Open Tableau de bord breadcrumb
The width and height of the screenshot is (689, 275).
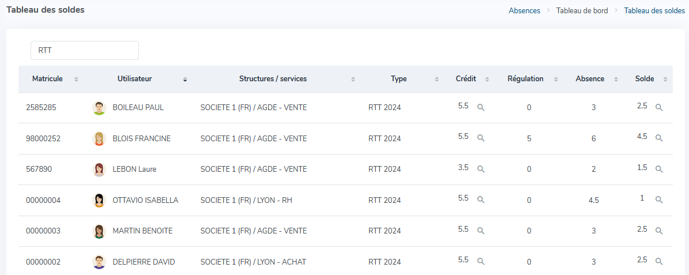coord(582,10)
